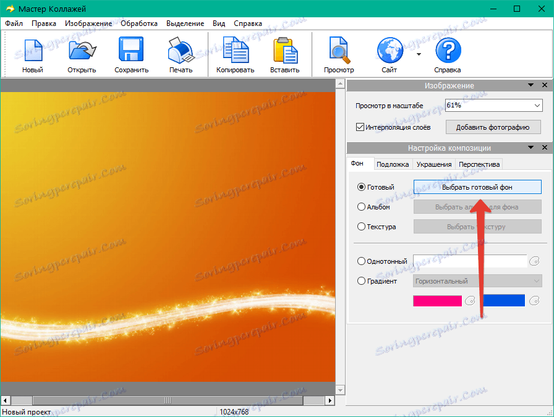Click Новый проект status bar text

(27, 411)
